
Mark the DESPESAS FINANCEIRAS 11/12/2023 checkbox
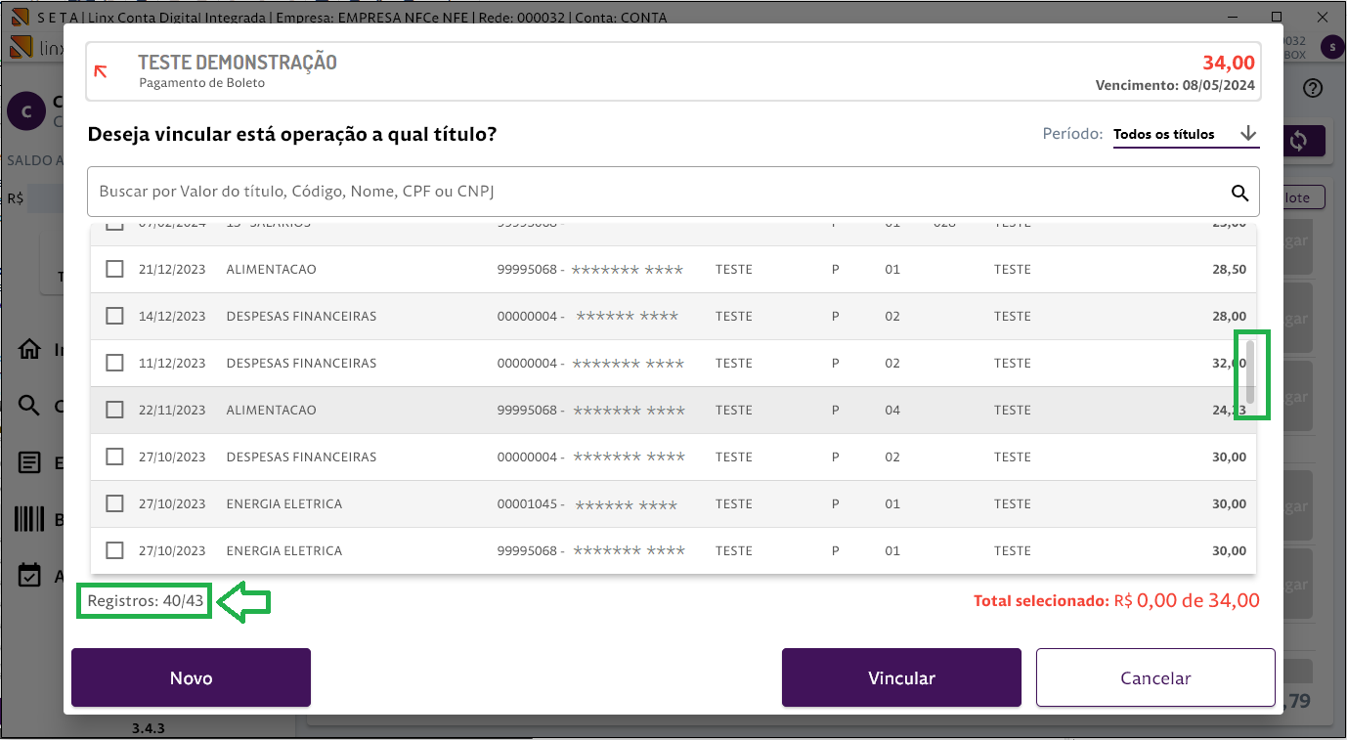point(114,363)
